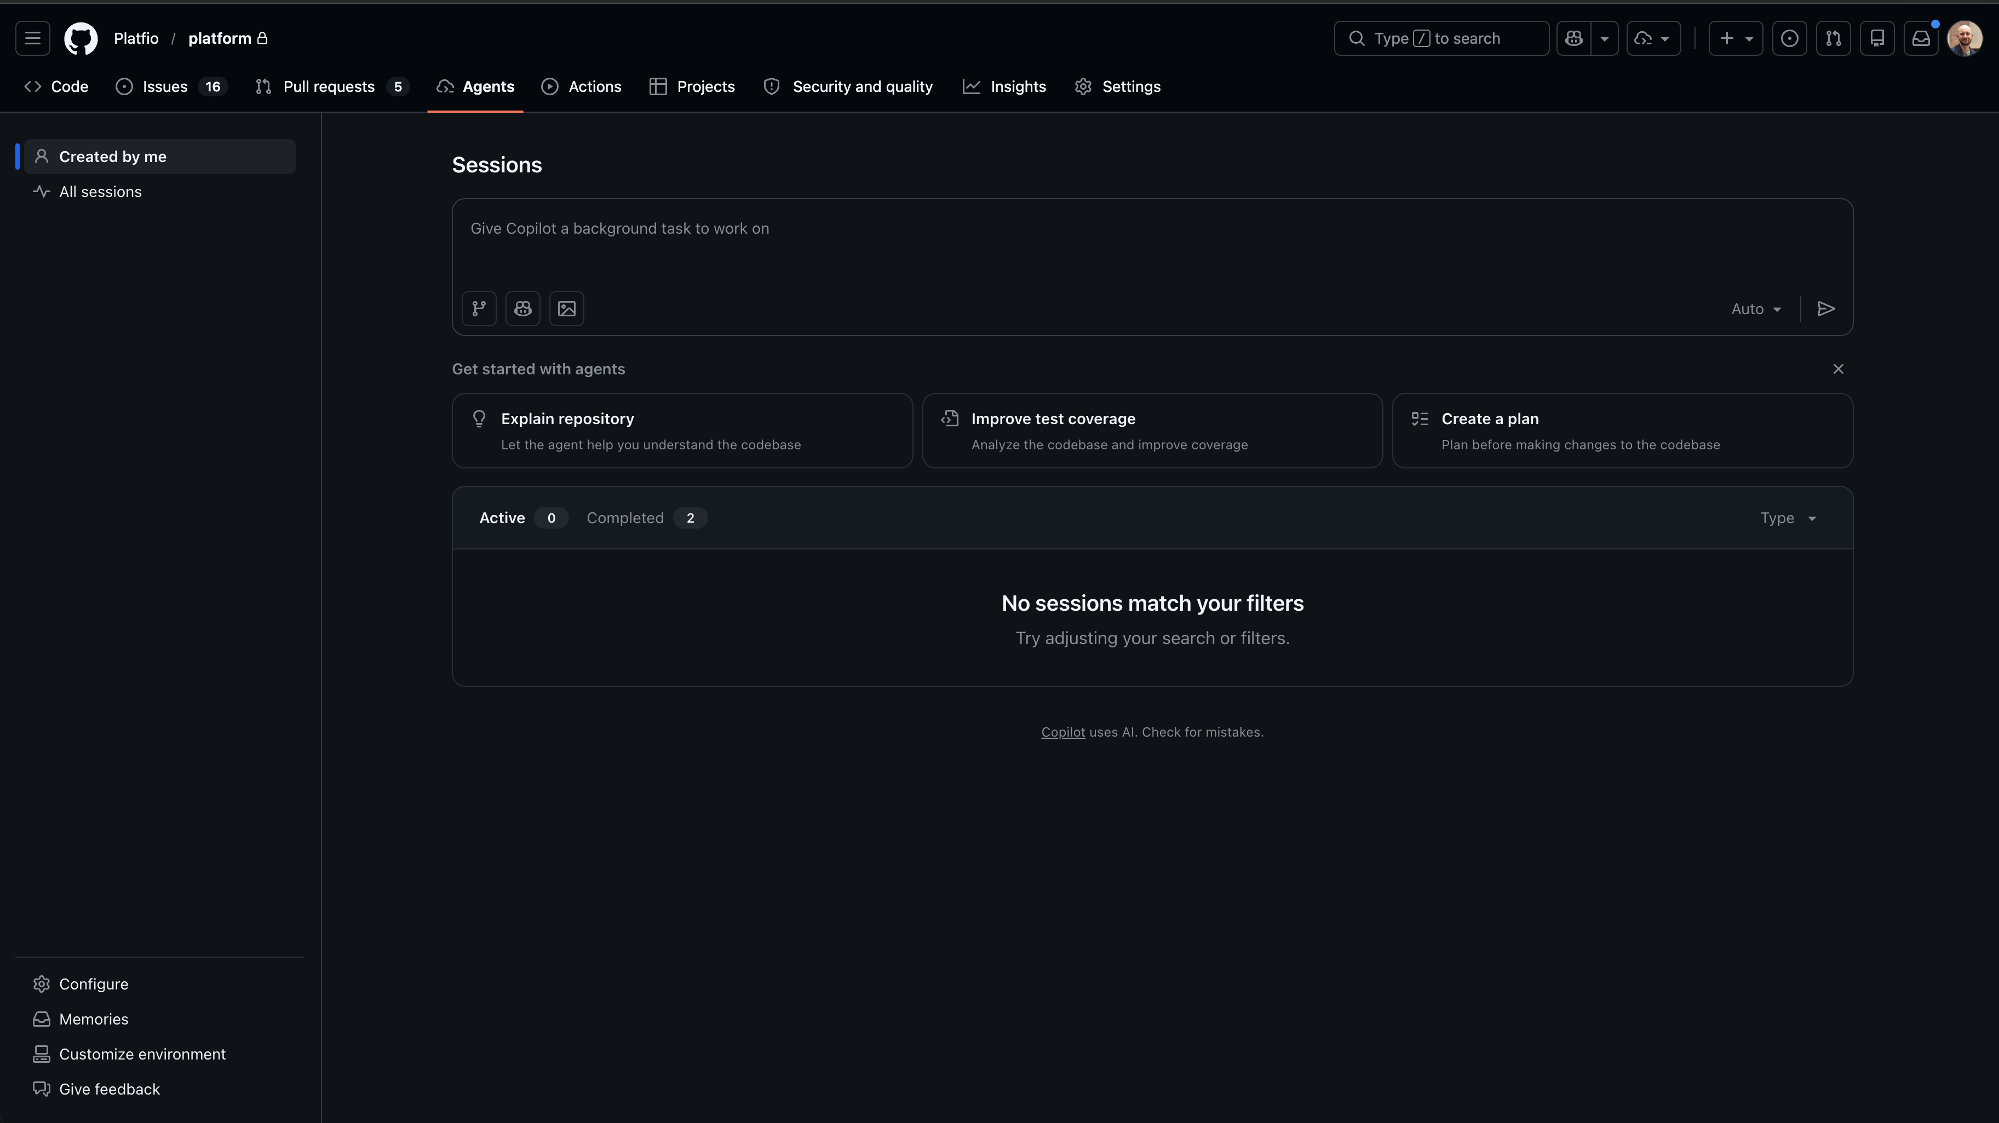Switch to the Actions tab
Viewport: 1999px width, 1123px height.
(581, 87)
